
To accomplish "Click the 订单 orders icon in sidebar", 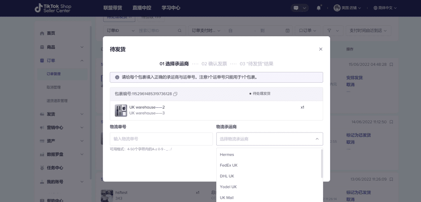I will coord(42,60).
